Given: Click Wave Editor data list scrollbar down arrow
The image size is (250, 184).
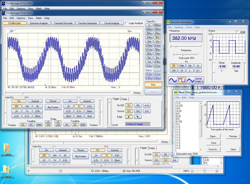Looking at the screenshot, I should pos(201,150).
